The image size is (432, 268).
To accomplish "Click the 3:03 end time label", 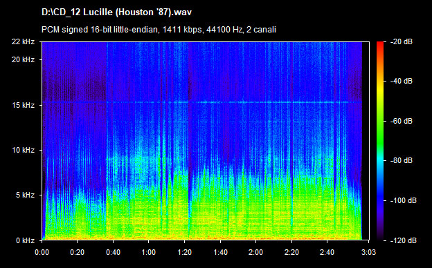I will click(x=368, y=252).
